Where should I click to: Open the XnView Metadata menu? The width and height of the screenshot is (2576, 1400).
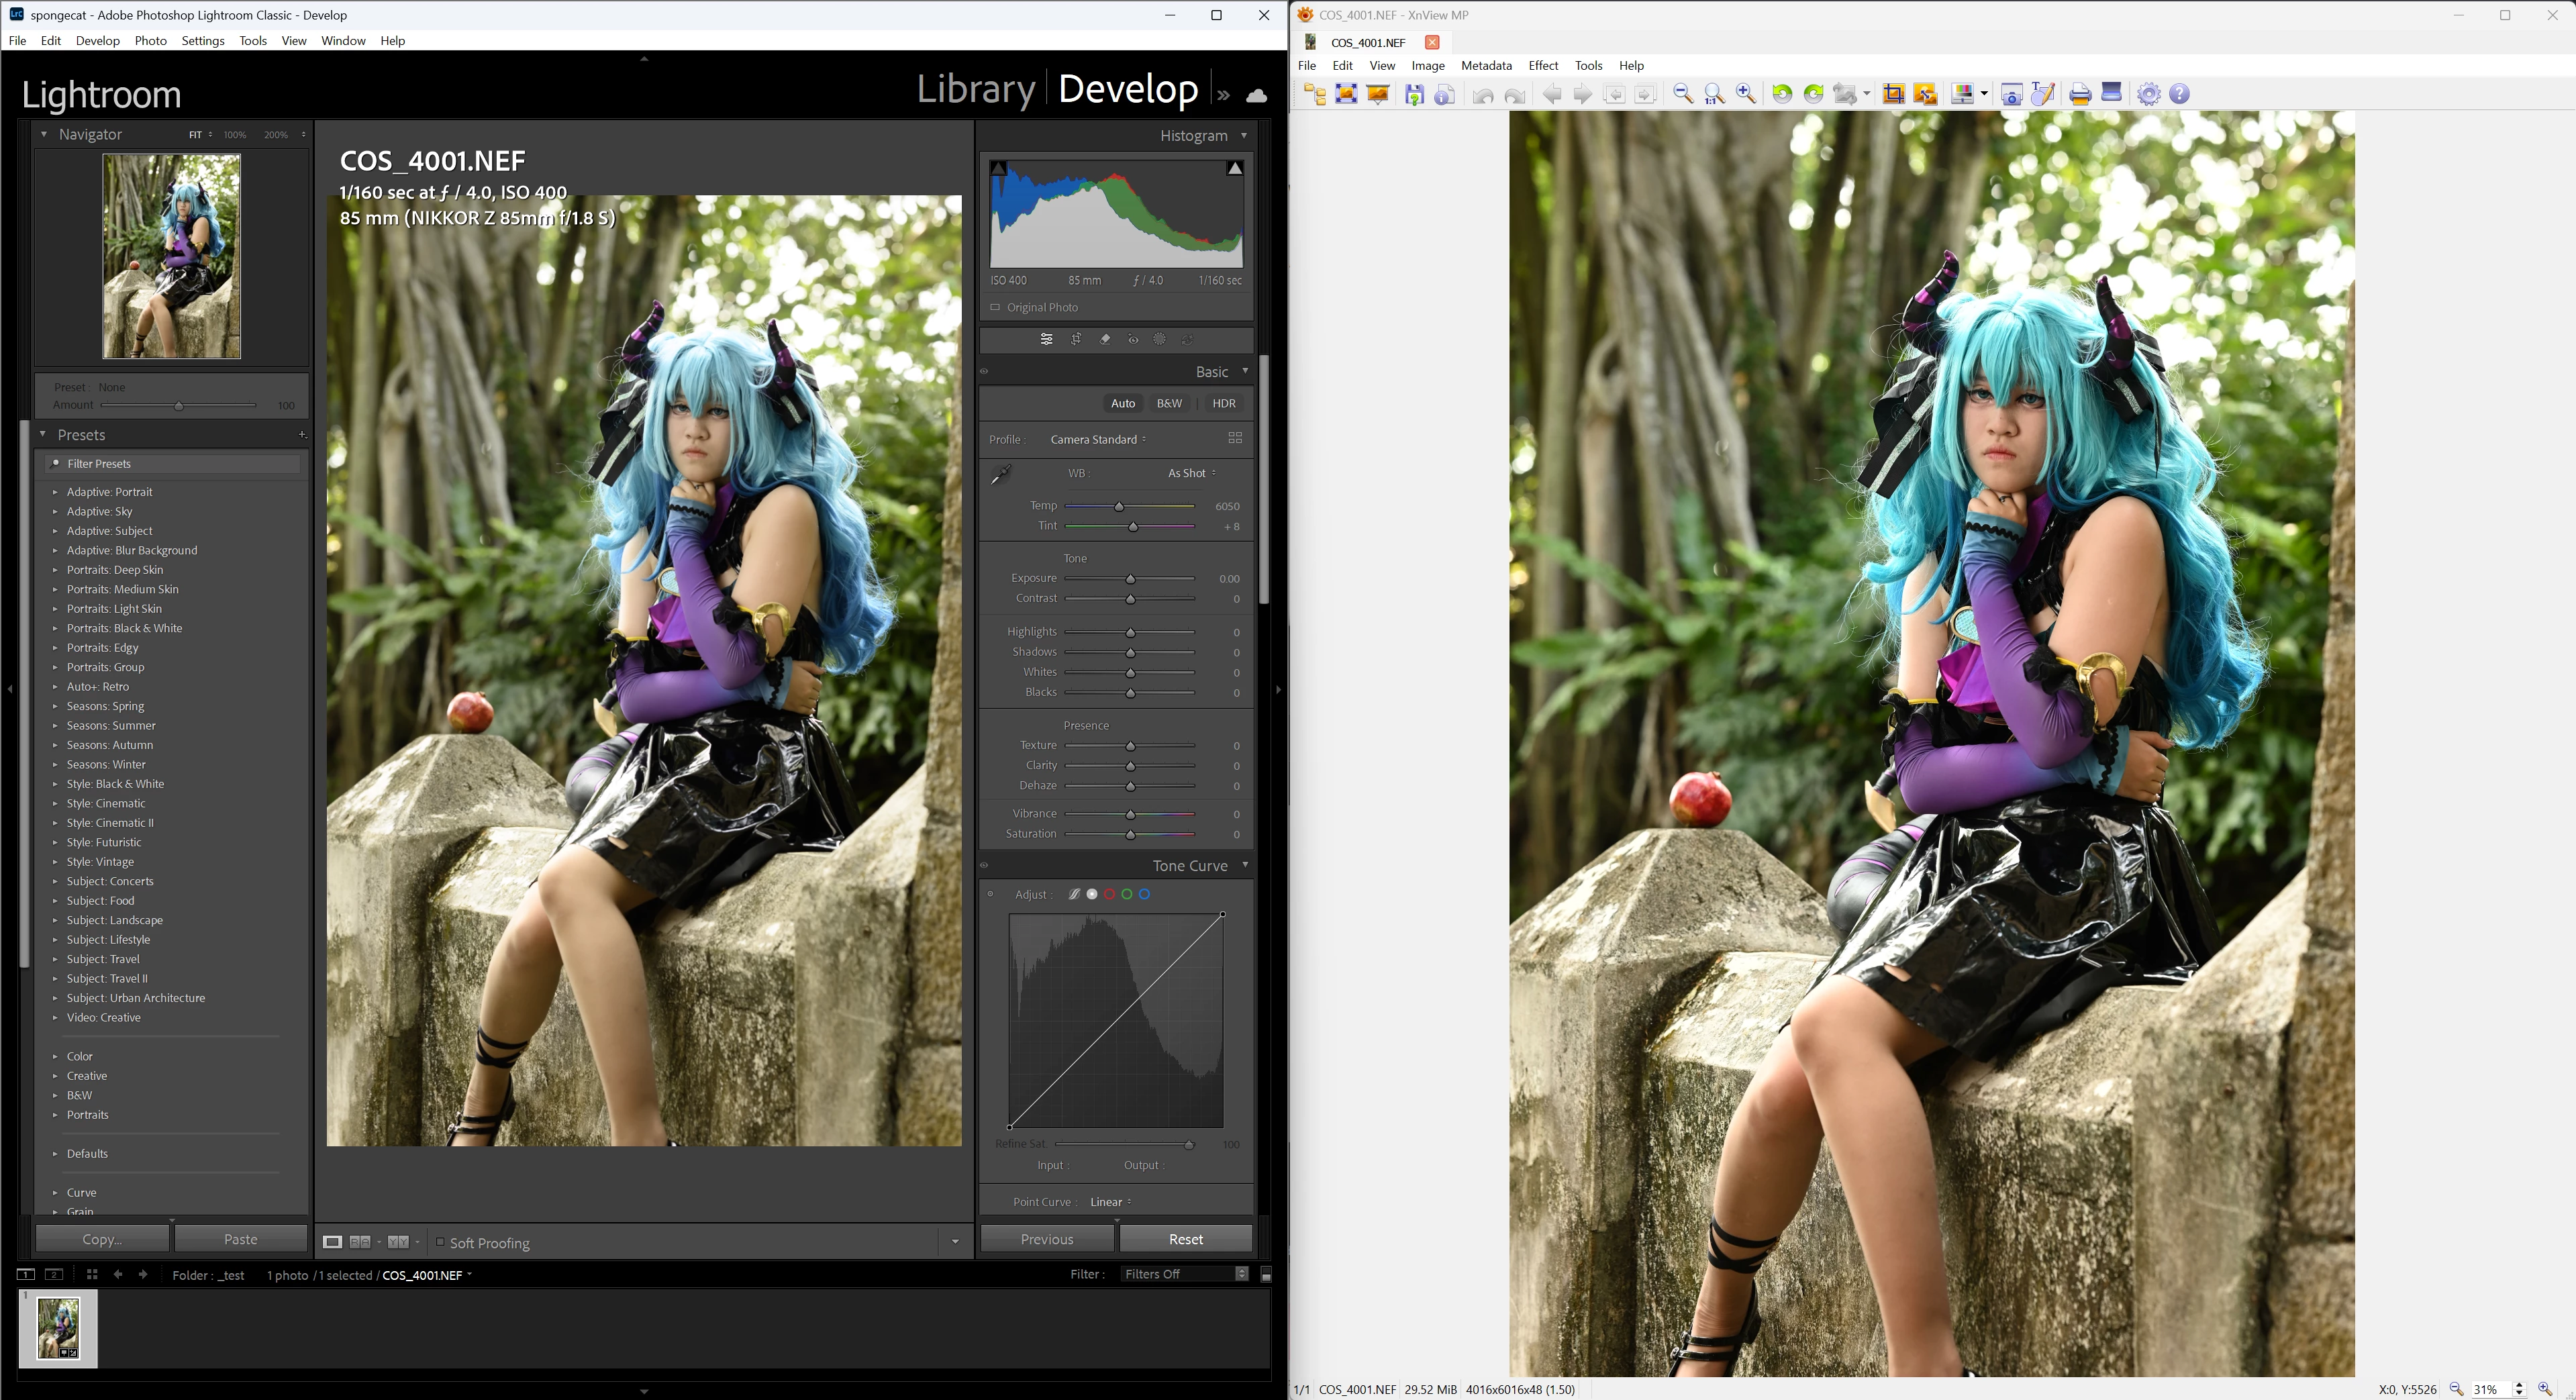pos(1486,66)
